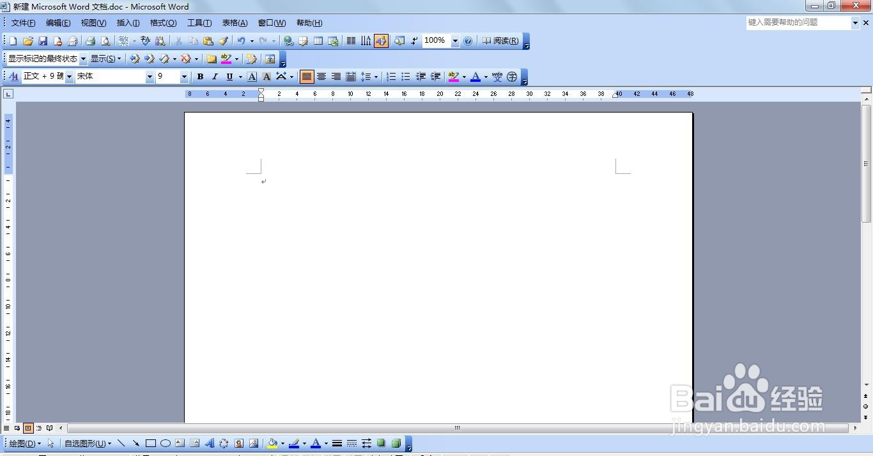This screenshot has width=873, height=456.
Task: Toggle the highlighted Drawing toolbar button
Action: 381,41
